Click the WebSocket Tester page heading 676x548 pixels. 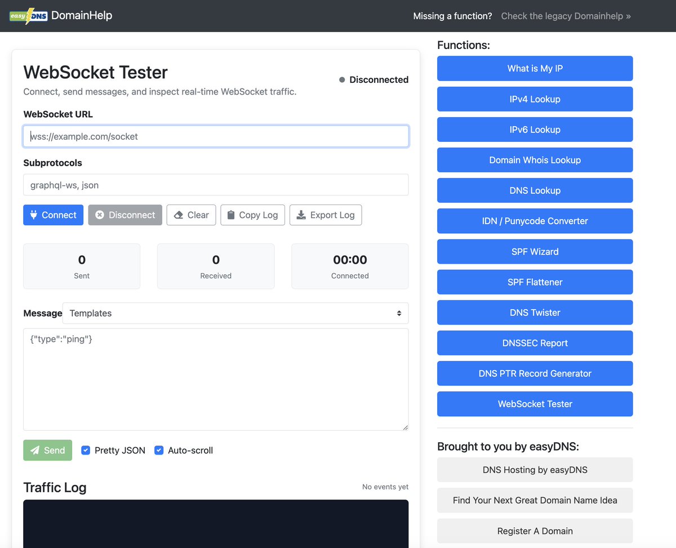point(95,72)
